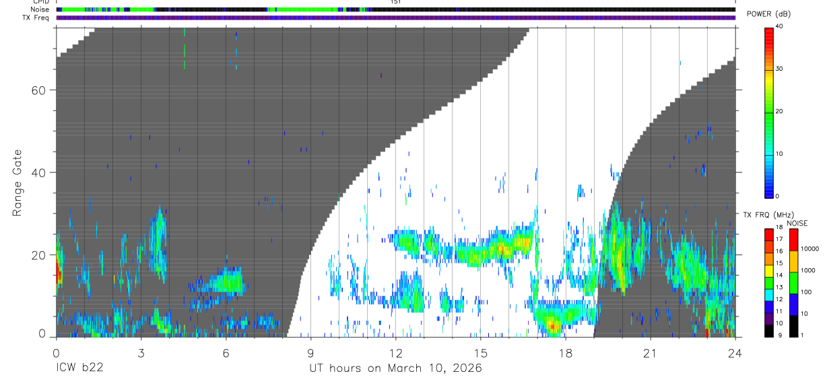Click the '10000' label on NOISE scale

(x=810, y=249)
